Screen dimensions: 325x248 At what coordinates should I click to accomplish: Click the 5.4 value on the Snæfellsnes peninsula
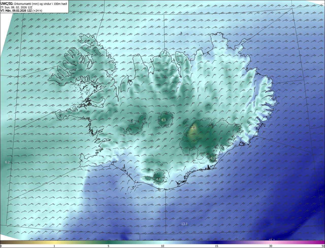60,116
